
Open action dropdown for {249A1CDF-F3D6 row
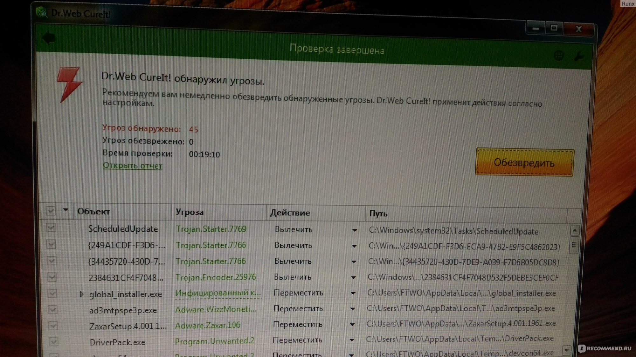pyautogui.click(x=354, y=246)
